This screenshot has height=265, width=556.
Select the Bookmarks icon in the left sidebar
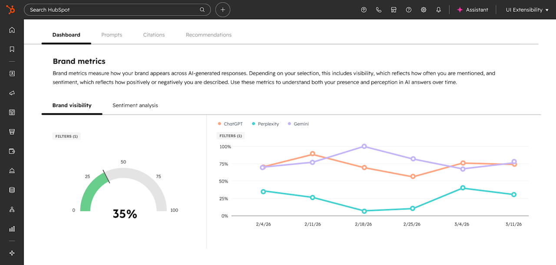click(12, 49)
